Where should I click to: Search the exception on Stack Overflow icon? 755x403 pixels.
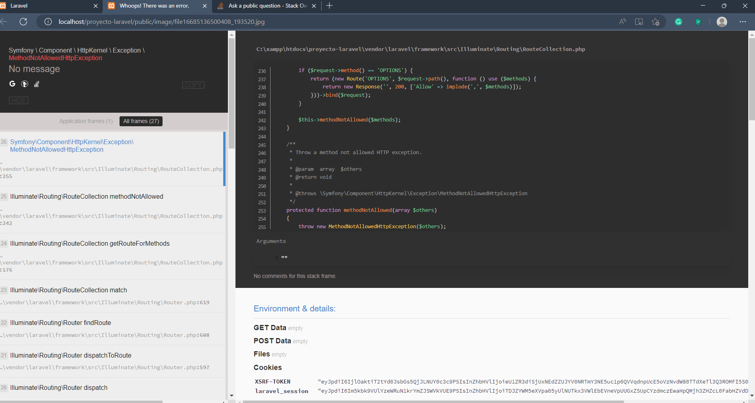coord(37,84)
